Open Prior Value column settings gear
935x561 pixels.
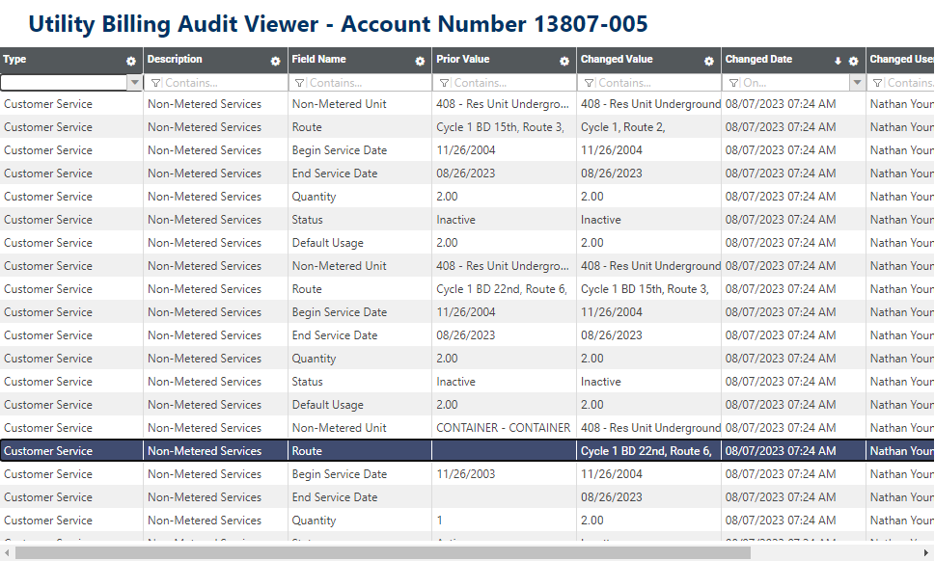point(564,61)
